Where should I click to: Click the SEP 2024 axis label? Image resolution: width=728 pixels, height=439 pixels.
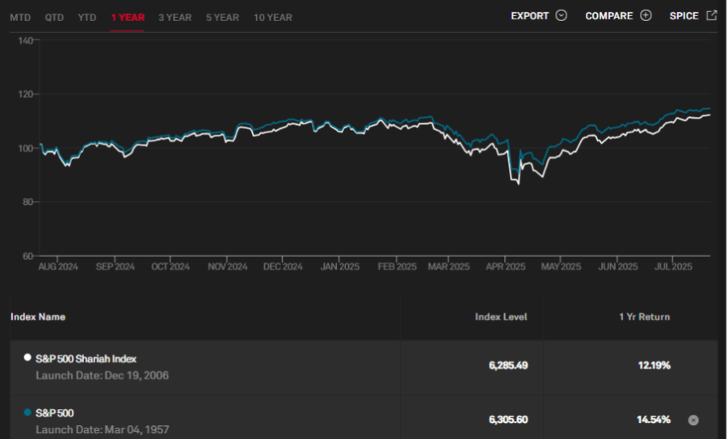(x=116, y=266)
